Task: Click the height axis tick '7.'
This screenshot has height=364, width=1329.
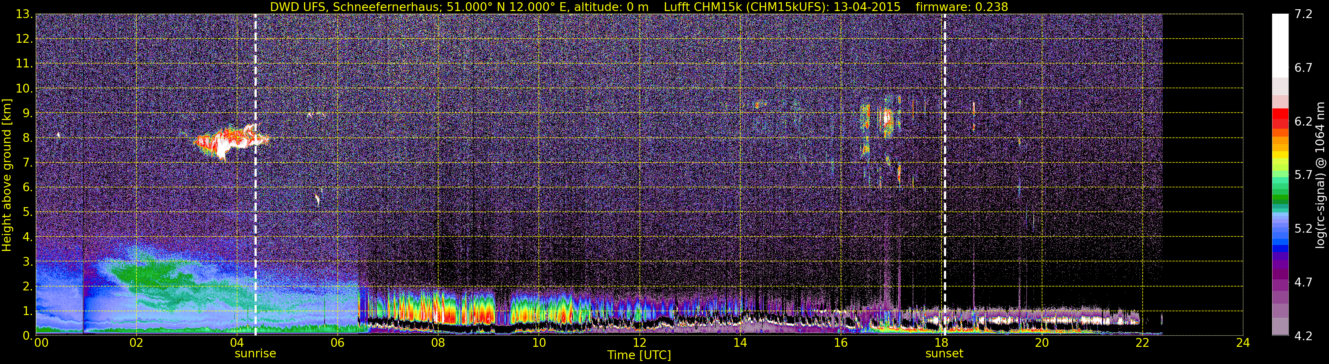Action: coord(28,163)
